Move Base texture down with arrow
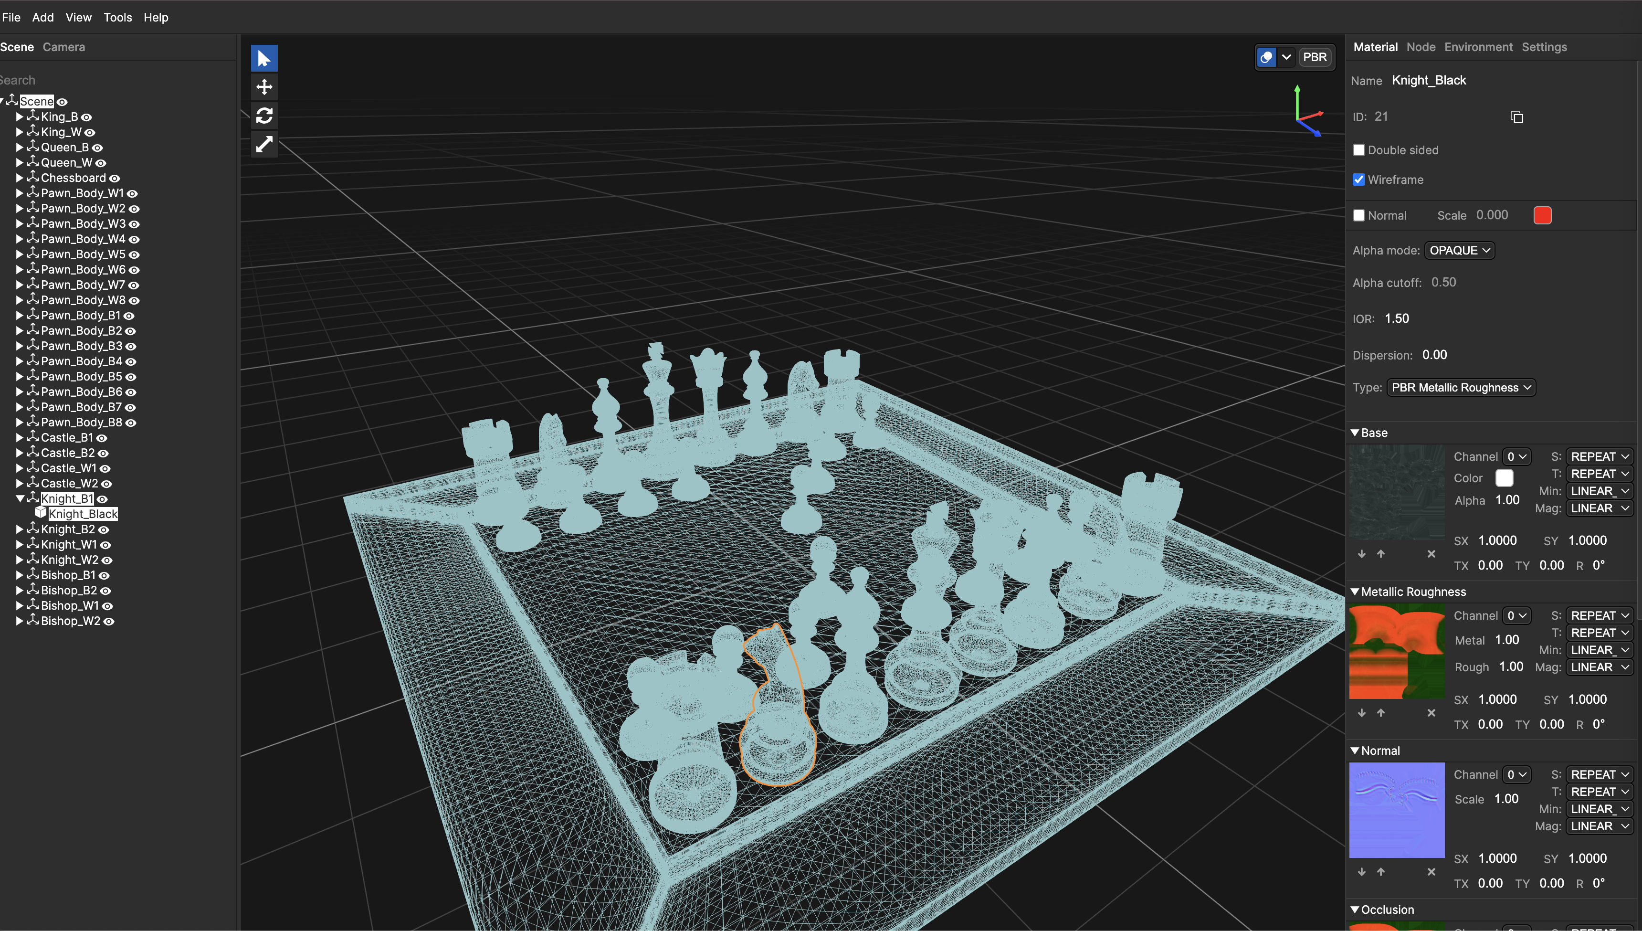Screen dimensions: 1642x931 point(1361,554)
